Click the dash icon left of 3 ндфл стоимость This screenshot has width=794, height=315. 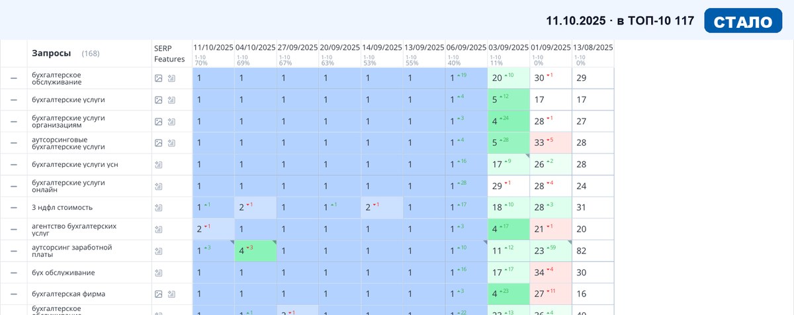13,208
